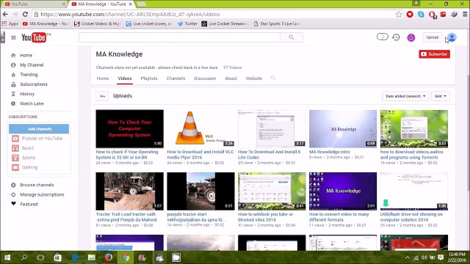Open Firefox from the taskbar
This screenshot has width=470, height=264.
(109, 257)
